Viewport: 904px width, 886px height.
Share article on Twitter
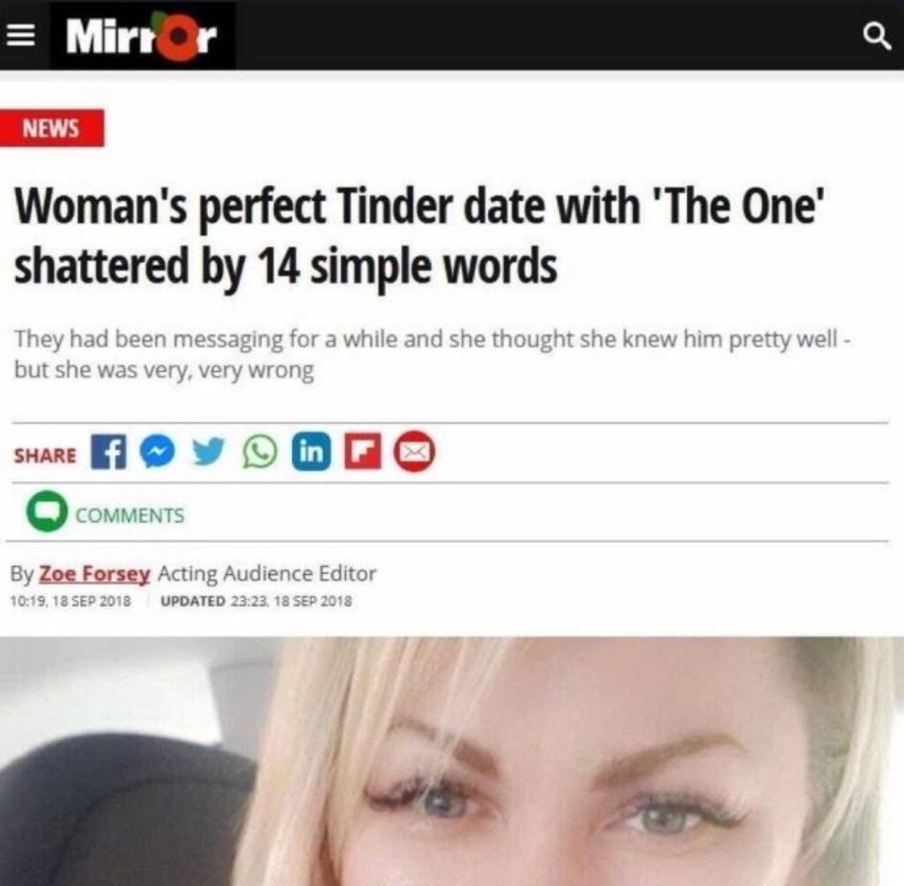coord(209,452)
